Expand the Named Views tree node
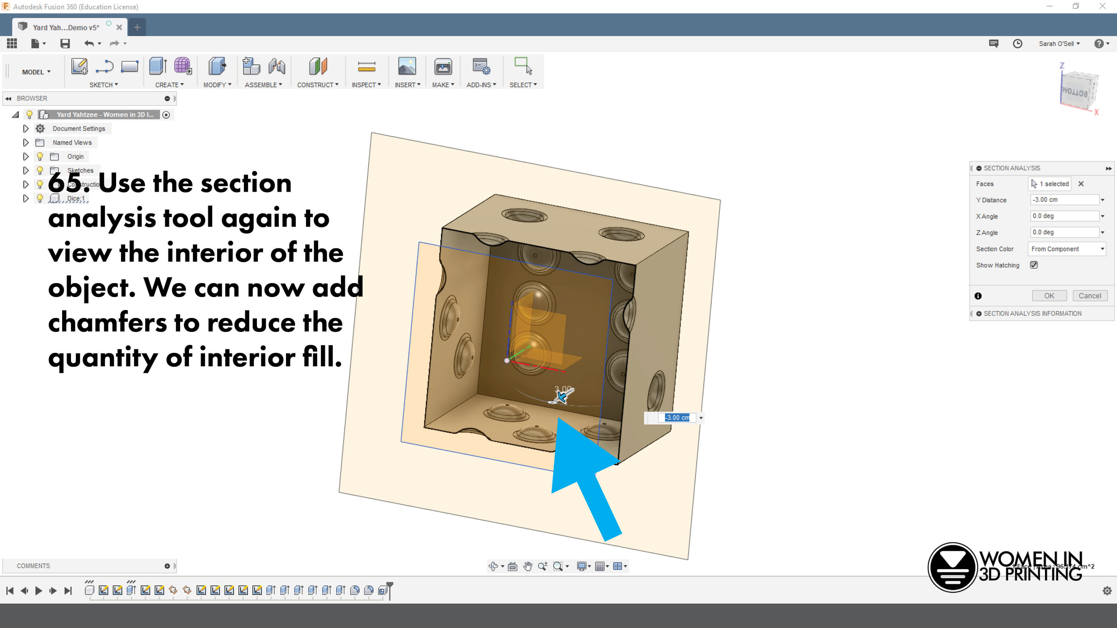 [x=25, y=142]
